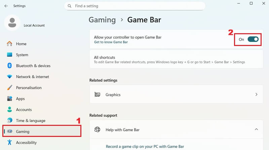The width and height of the screenshot is (269, 150).
Task: Turn off controller opens Game Bar toggle
Action: (x=253, y=39)
